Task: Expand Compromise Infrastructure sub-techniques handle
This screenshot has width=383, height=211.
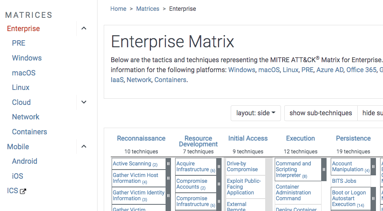Action: click(x=219, y=201)
